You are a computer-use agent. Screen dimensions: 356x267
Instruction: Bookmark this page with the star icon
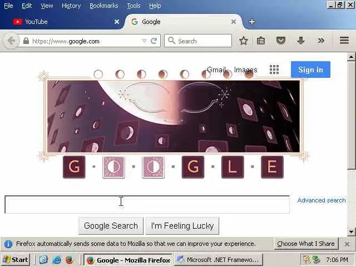244,41
